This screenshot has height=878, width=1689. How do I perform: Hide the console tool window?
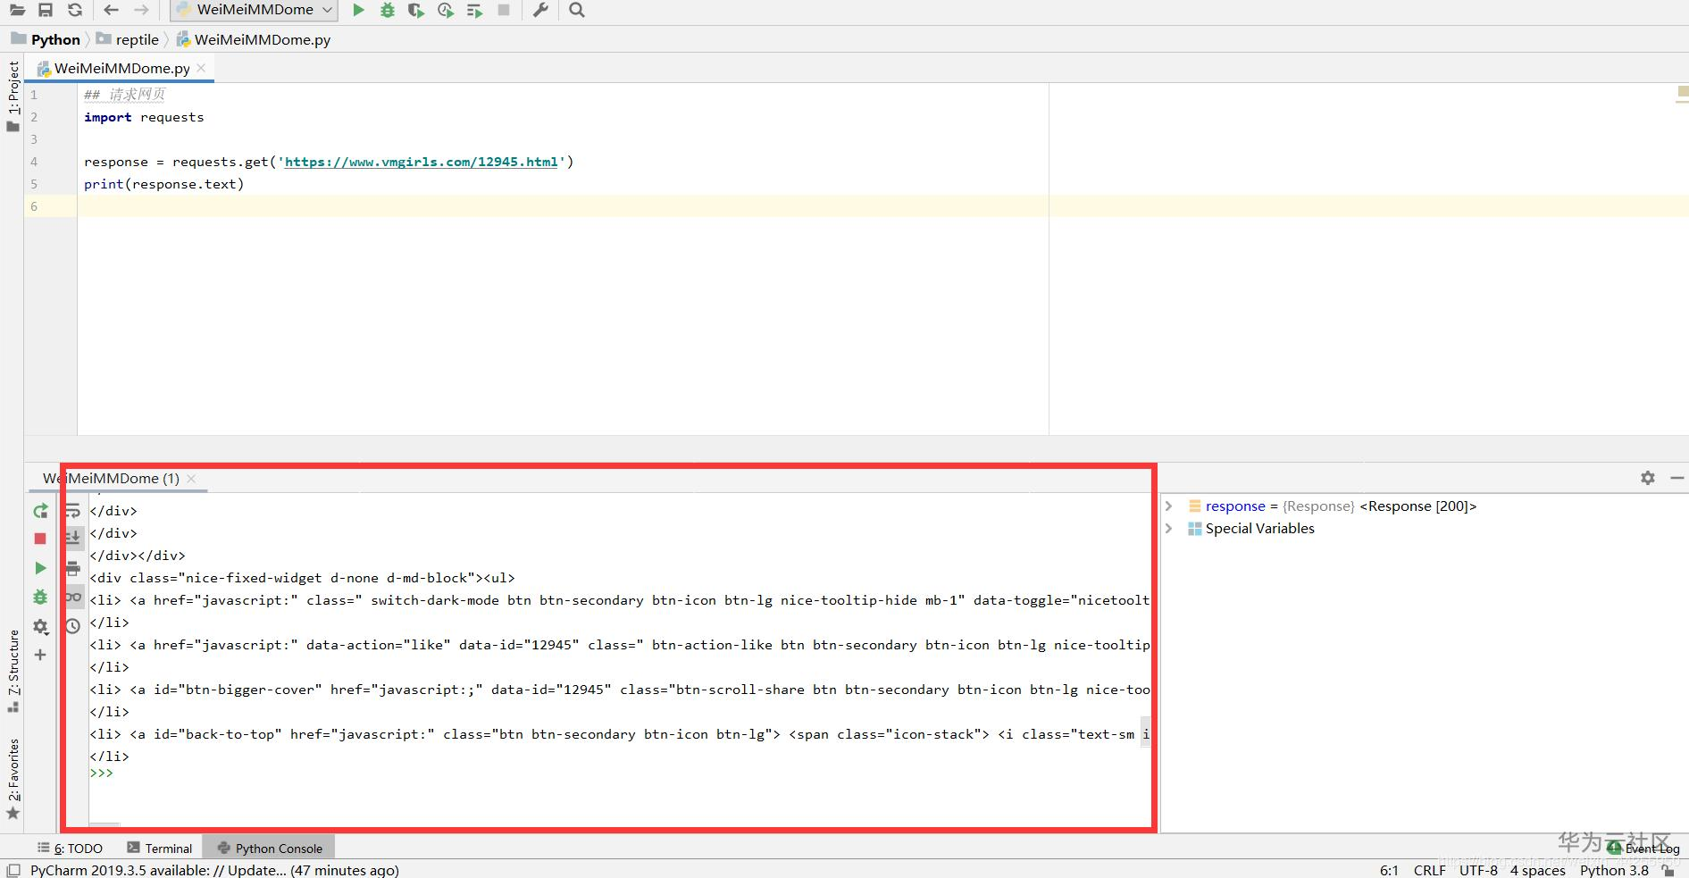(x=1677, y=478)
